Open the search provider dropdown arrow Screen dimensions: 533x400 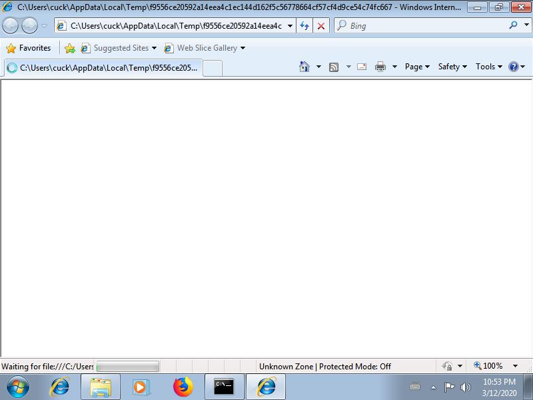pos(526,25)
